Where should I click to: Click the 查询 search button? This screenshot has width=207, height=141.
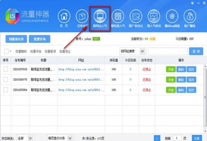click(x=196, y=51)
